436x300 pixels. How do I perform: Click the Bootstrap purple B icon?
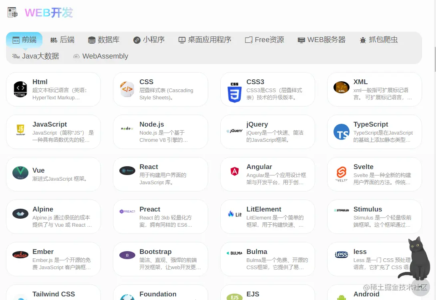point(127,255)
